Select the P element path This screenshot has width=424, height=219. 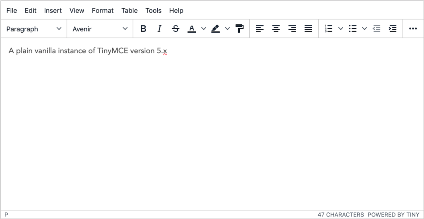click(6, 215)
